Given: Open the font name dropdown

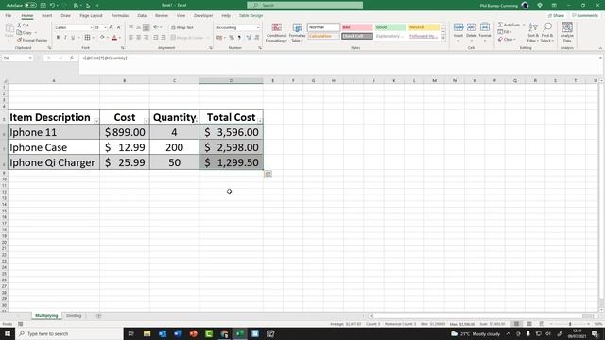Looking at the screenshot, I should pyautogui.click(x=91, y=27).
